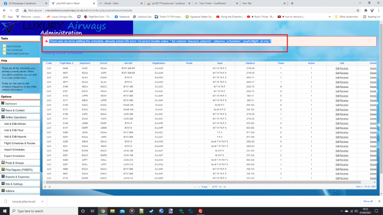Expand the Pilots & Groups section
Screen dimensions: 383x215
[x=14, y=163]
